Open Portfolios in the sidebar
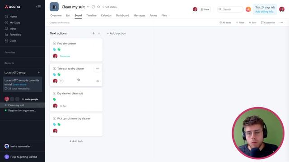This screenshot has height=162, width=289. pos(15,35)
